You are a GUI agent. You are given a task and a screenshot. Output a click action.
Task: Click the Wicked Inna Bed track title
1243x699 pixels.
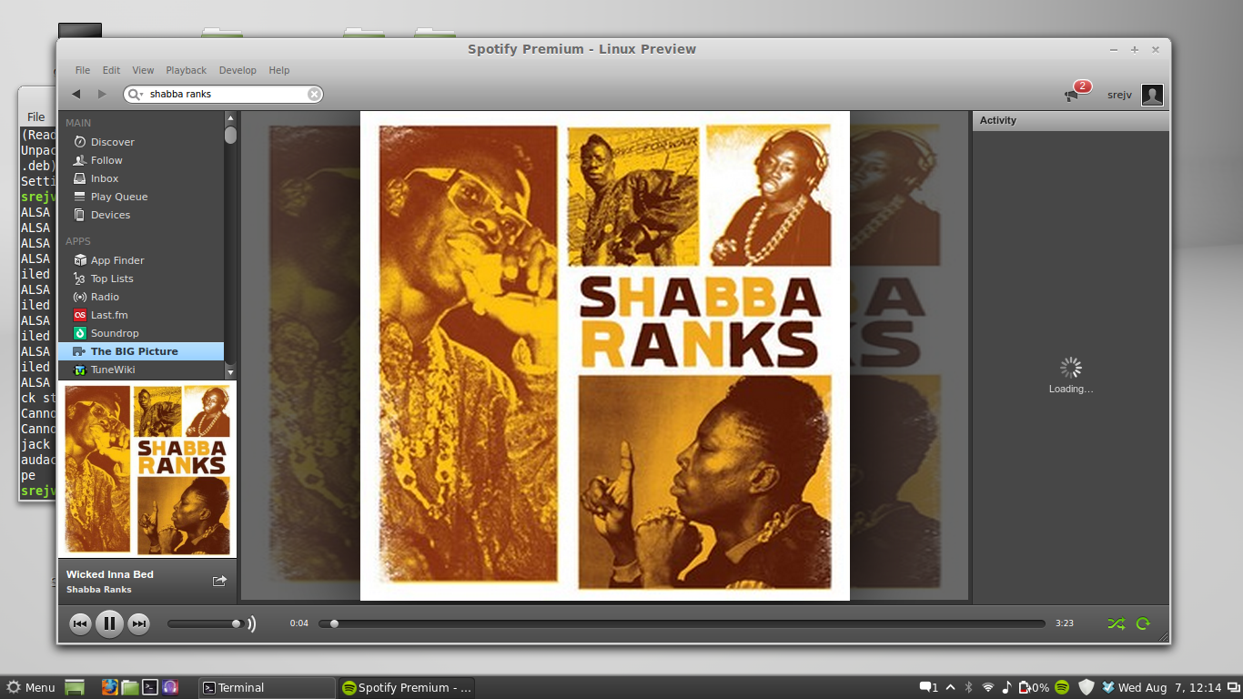[x=110, y=574]
